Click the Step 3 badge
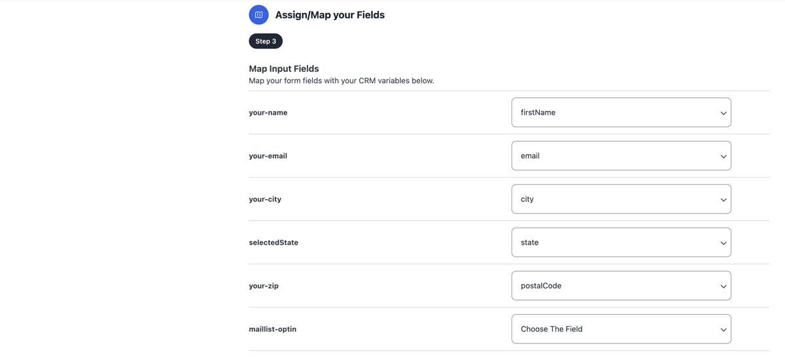 click(x=266, y=41)
